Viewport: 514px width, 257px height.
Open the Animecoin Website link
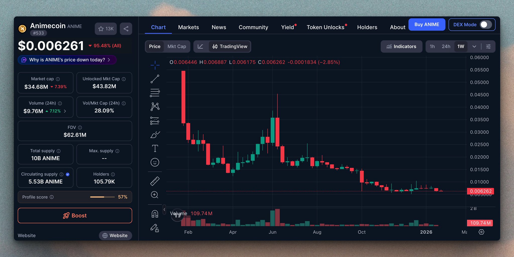pyautogui.click(x=115, y=236)
